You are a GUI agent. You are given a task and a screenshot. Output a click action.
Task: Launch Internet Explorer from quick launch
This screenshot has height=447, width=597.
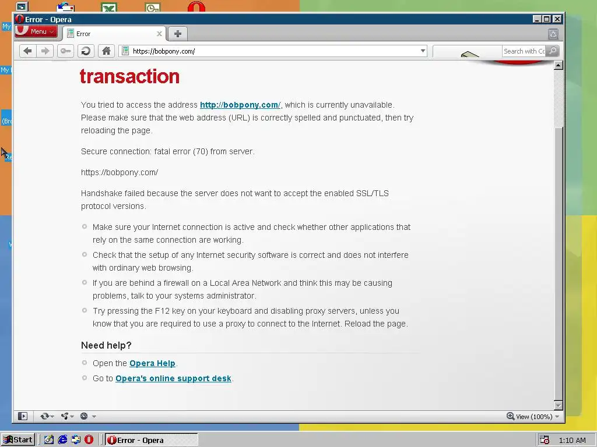(62, 440)
